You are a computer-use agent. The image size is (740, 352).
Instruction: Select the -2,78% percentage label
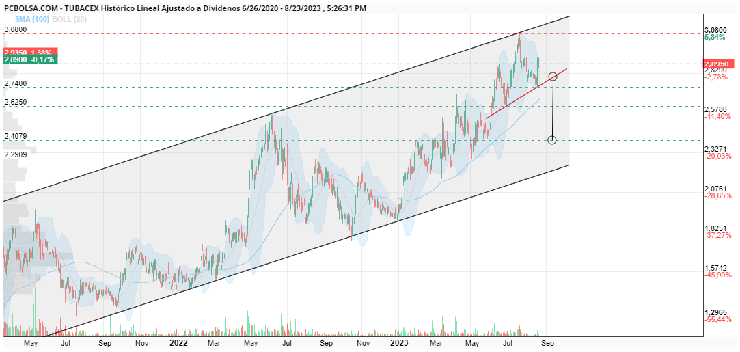(x=716, y=77)
